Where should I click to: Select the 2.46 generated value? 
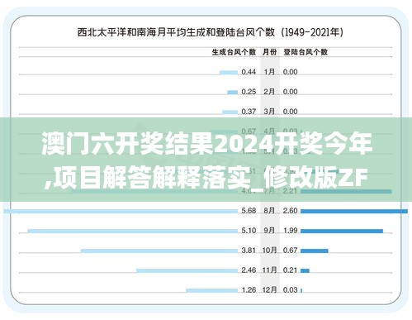pyautogui.click(x=249, y=270)
